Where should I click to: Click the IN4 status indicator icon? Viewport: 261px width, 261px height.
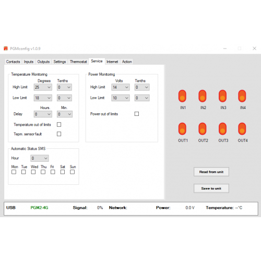pos(242,96)
